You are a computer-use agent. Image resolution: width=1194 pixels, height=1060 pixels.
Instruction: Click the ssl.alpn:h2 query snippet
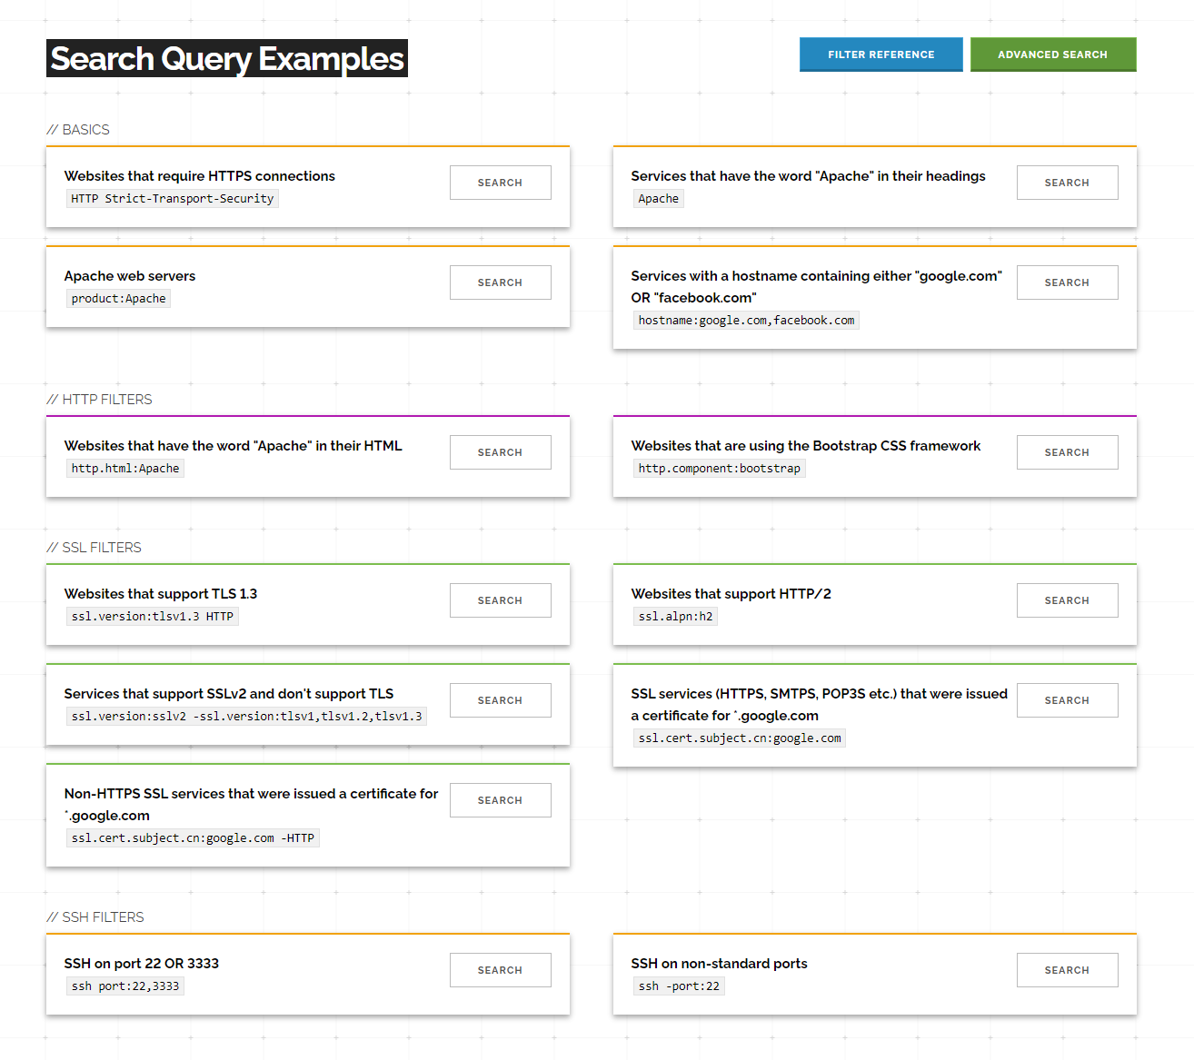point(675,617)
